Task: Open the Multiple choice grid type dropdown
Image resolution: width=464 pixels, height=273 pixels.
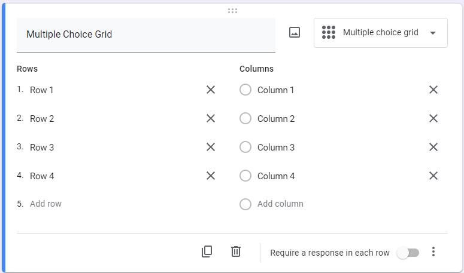Action: (x=380, y=33)
